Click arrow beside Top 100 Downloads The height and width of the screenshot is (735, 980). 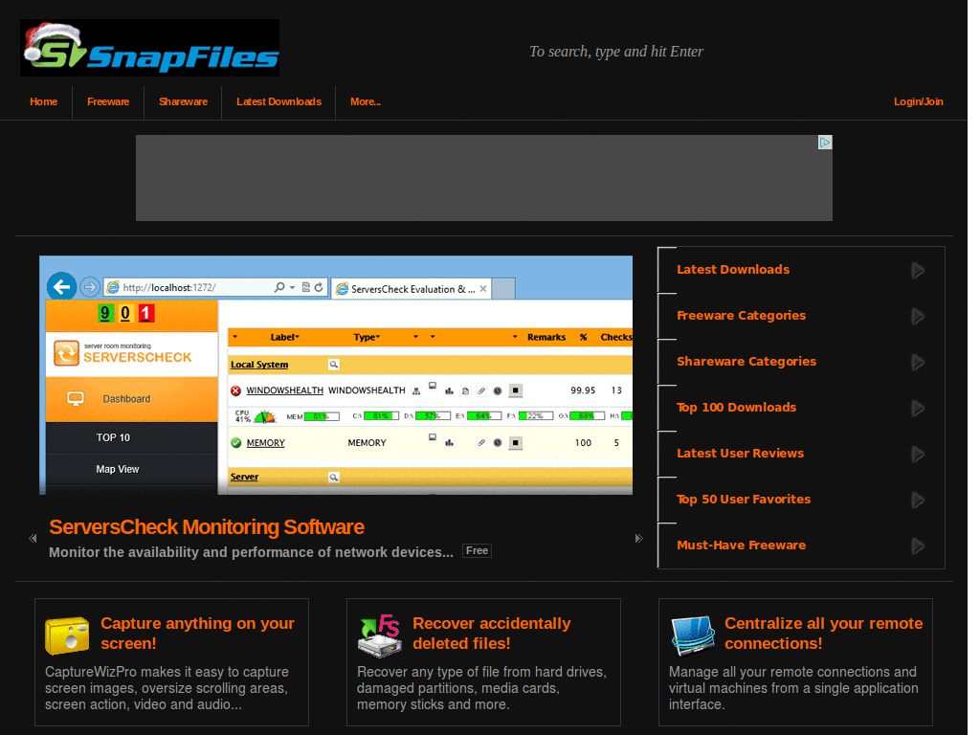[x=918, y=408]
